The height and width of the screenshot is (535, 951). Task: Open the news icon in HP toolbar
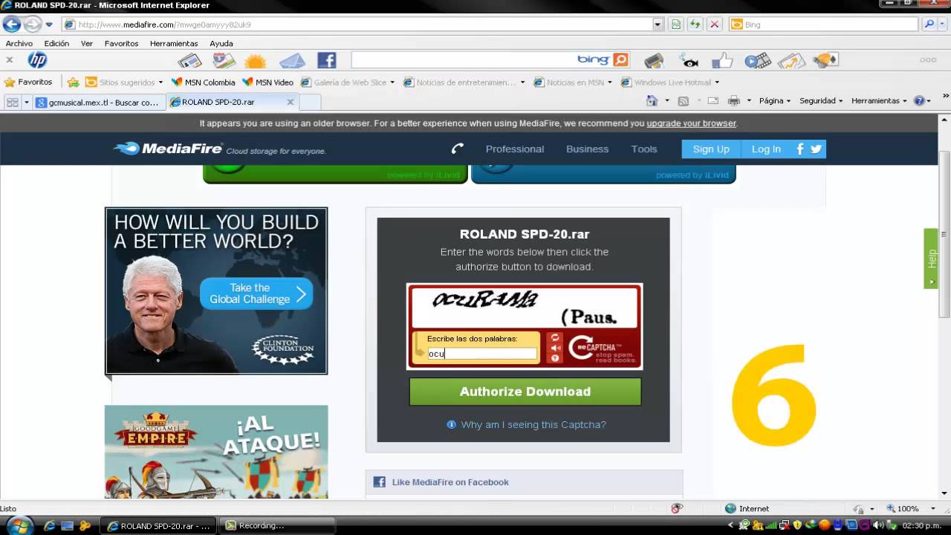click(189, 61)
